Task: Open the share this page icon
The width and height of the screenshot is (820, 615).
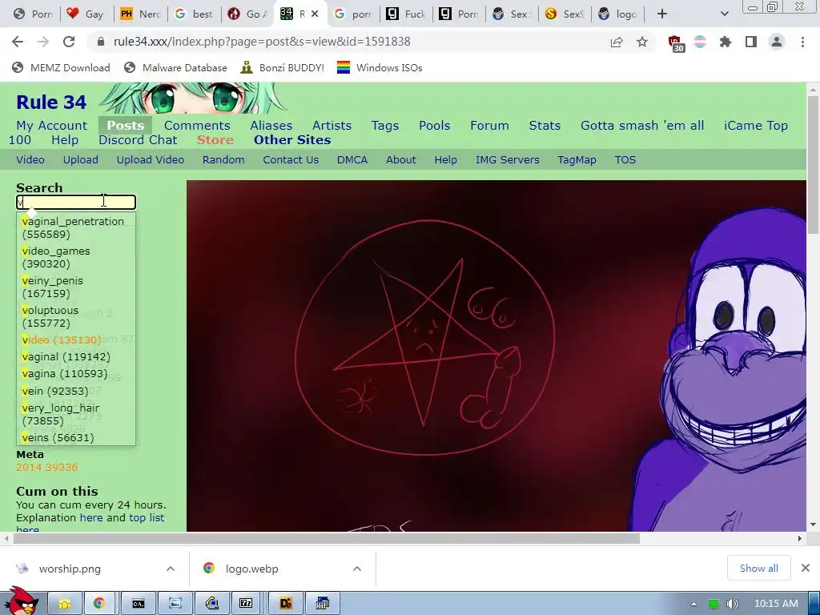Action: [617, 42]
